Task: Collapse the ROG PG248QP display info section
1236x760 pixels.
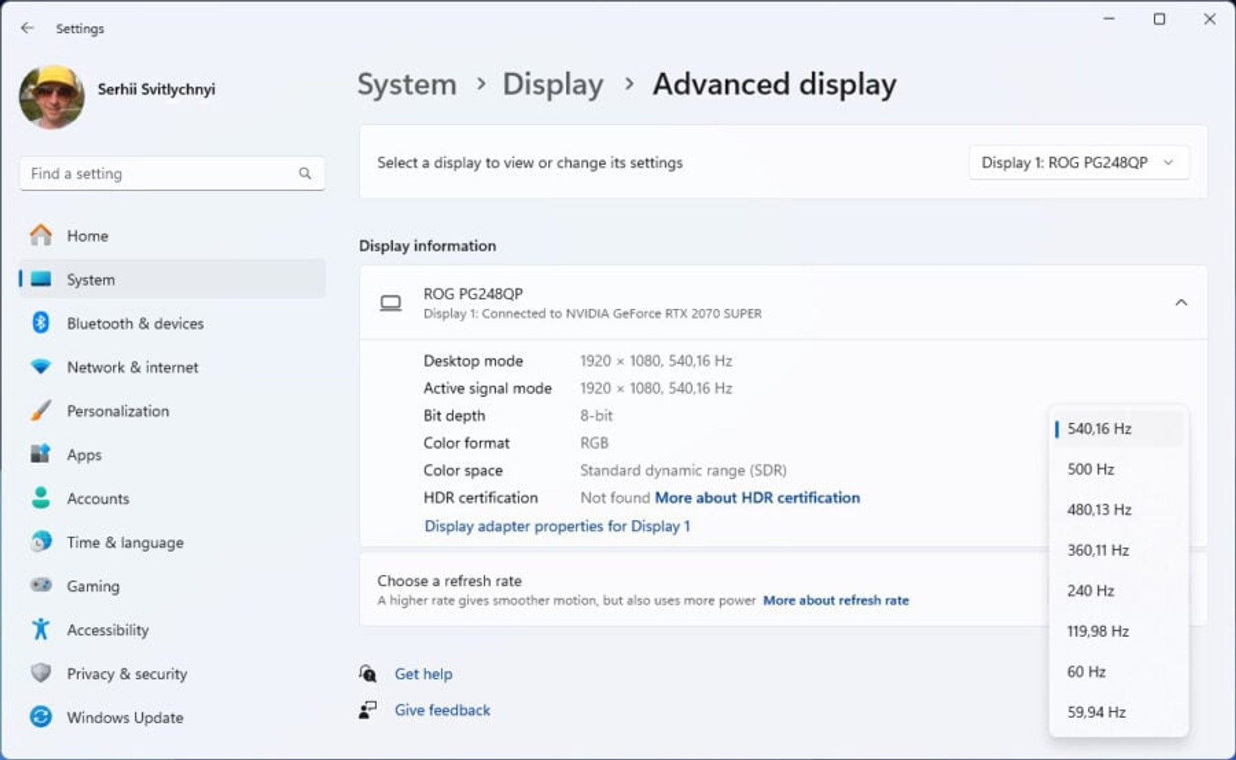Action: point(1181,302)
